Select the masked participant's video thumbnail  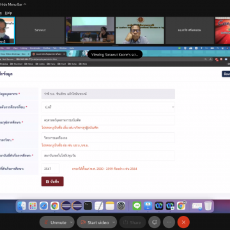tap(7, 30)
